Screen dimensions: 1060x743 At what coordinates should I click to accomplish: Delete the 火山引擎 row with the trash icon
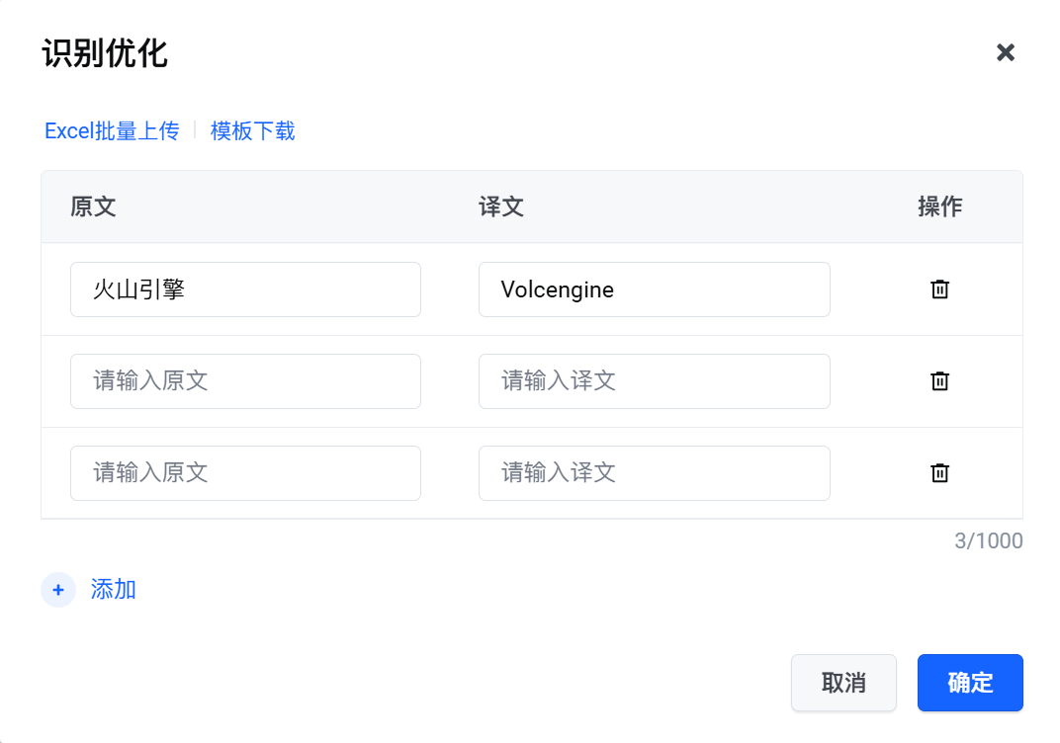(x=939, y=289)
